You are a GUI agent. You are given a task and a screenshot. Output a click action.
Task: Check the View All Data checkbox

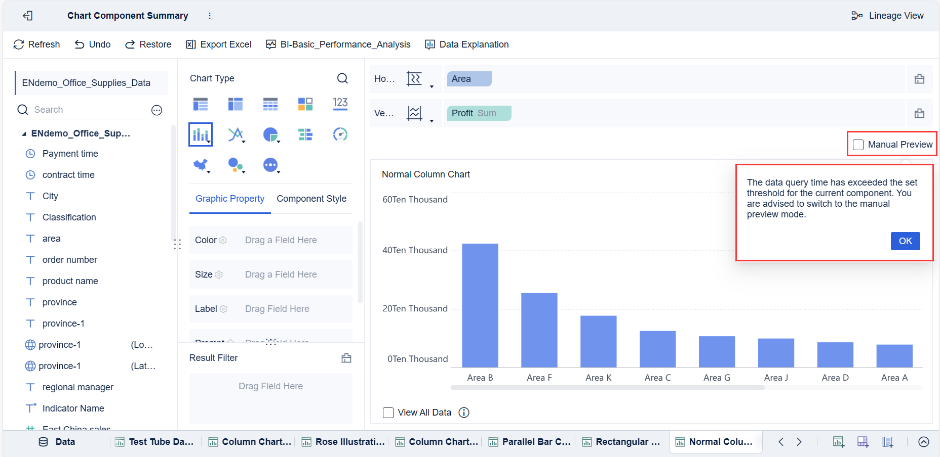coord(388,413)
